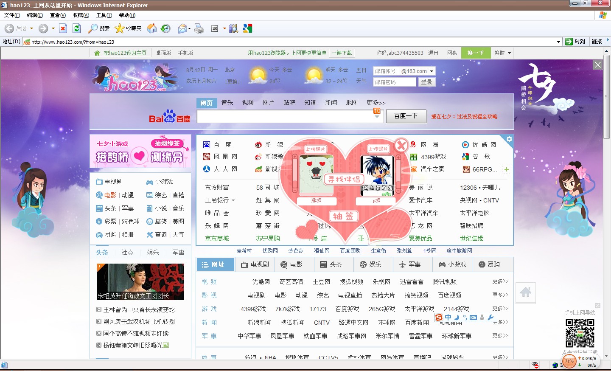This screenshot has height=371, width=611.
Task: Click the 邮箱密码 password field
Action: click(x=395, y=82)
